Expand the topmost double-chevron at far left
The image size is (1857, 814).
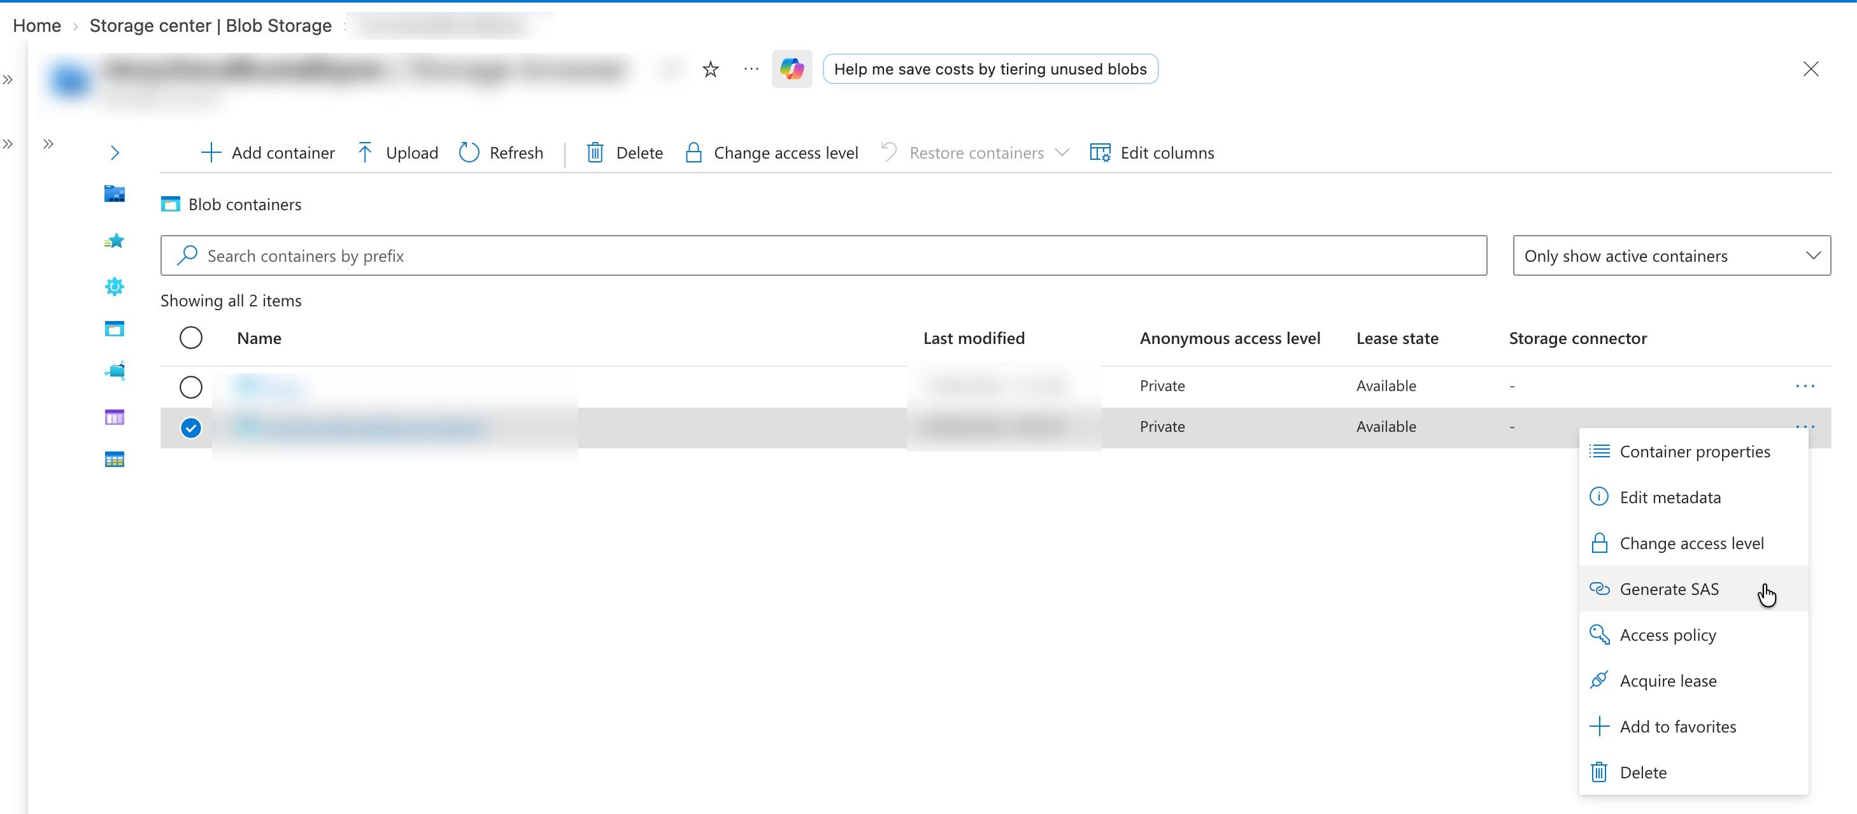pos(8,80)
